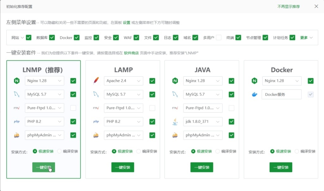Open the Apache 2.4 version dropdown
The width and height of the screenshot is (324, 191).
coord(123,81)
